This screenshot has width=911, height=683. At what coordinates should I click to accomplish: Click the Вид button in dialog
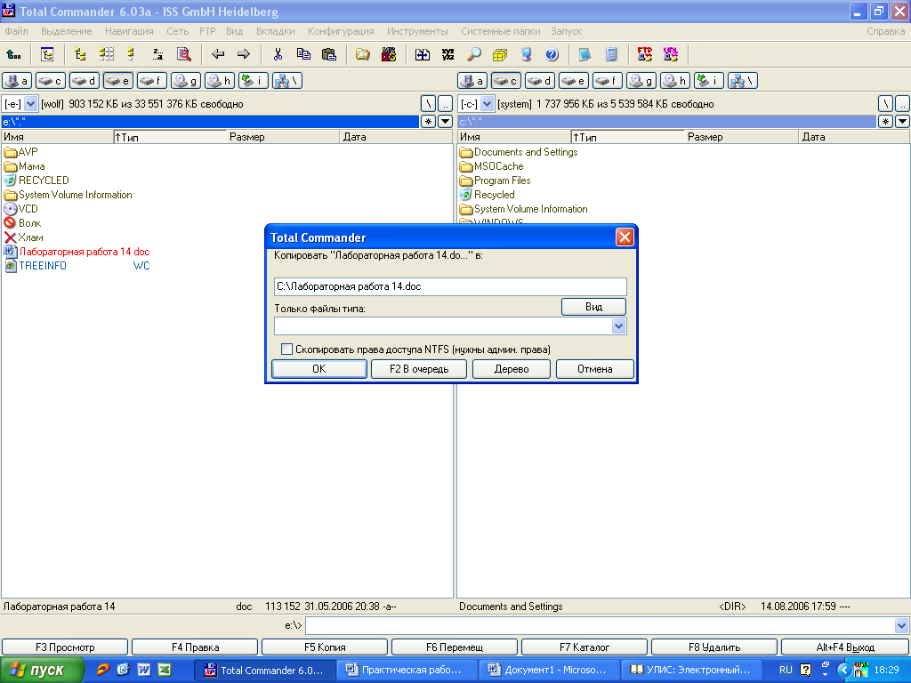click(593, 307)
